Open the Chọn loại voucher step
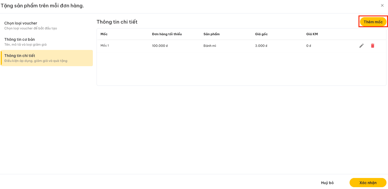The height and width of the screenshot is (189, 388). (x=47, y=25)
